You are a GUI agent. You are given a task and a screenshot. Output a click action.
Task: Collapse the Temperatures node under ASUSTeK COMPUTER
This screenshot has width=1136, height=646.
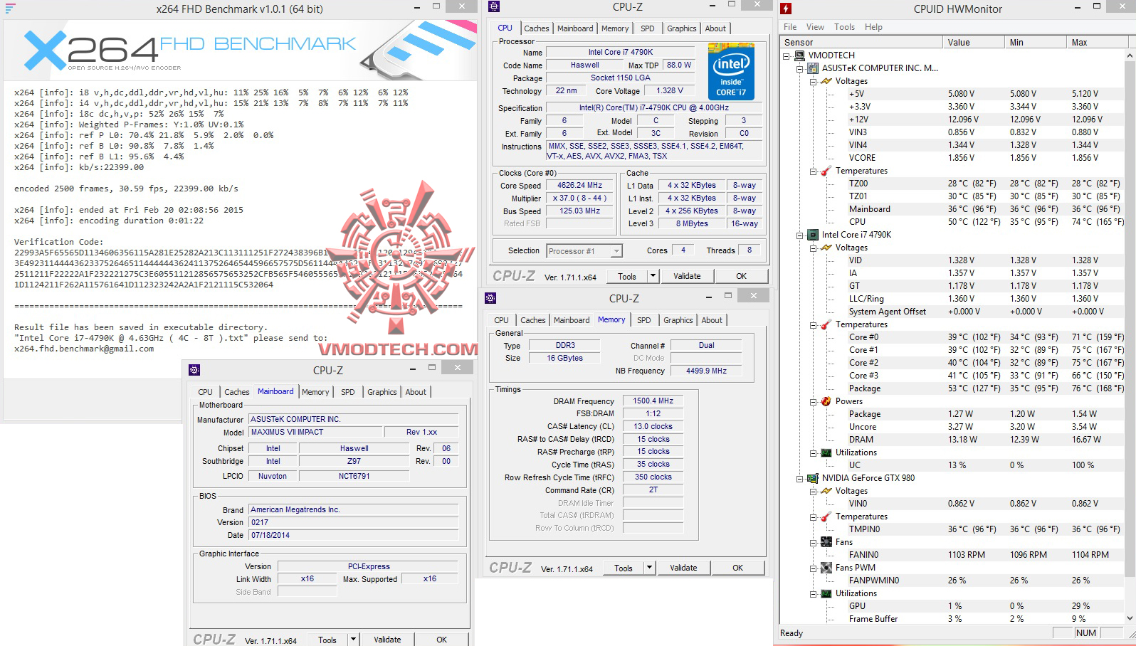[x=813, y=171]
